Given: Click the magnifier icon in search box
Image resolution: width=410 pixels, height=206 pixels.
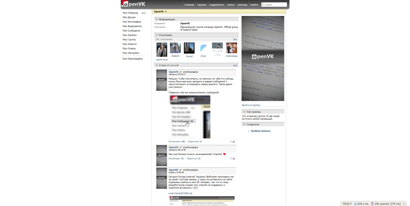Looking at the screenshot, I should pyautogui.click(x=264, y=5).
